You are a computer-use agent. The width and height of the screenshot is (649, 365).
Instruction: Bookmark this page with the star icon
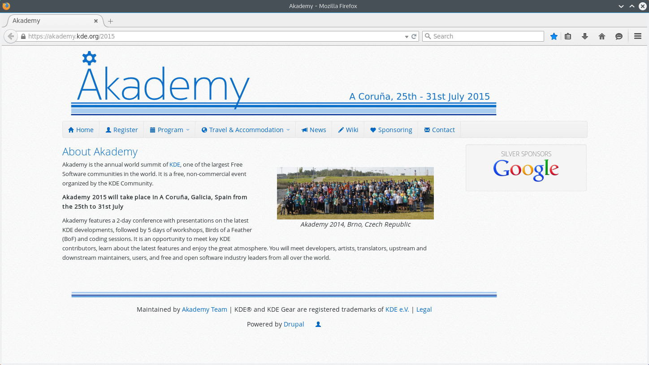554,36
